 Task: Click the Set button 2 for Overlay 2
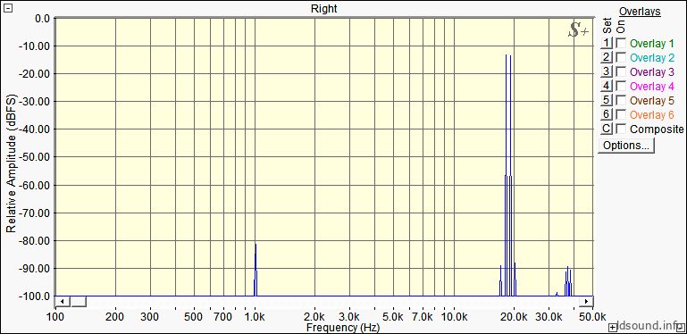click(x=607, y=57)
